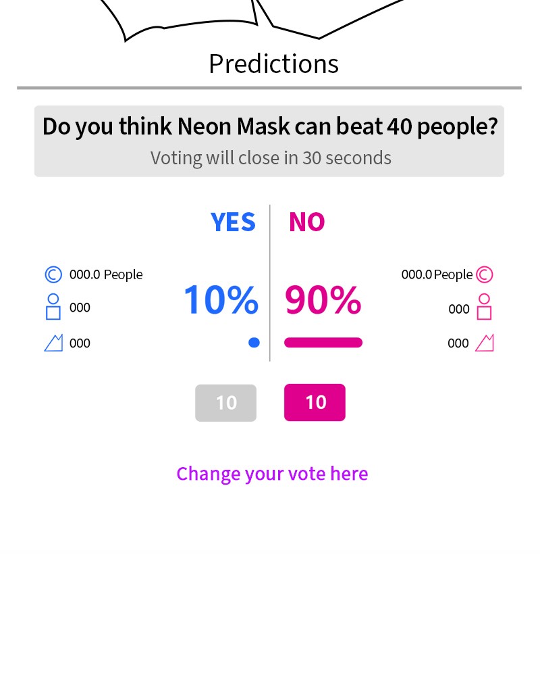
Task: Vote with the pink 10 button
Action: pos(315,403)
